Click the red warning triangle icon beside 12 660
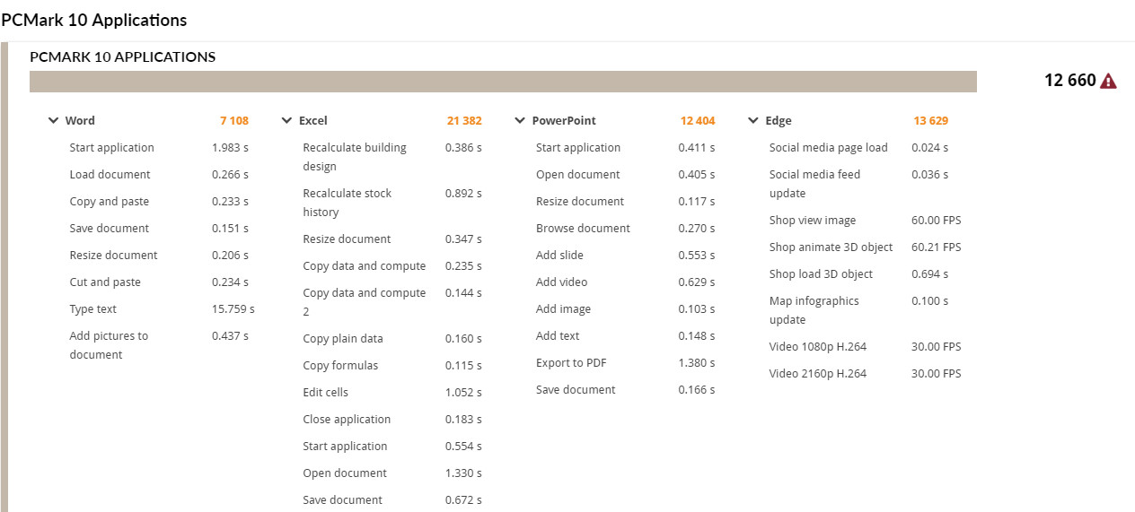This screenshot has width=1135, height=512. [x=1109, y=81]
